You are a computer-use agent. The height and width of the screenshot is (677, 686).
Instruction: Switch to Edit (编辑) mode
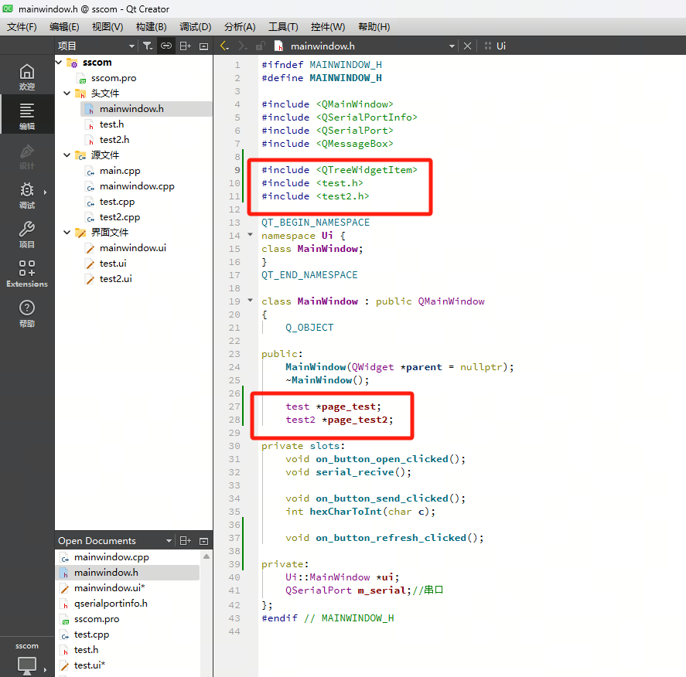point(27,116)
